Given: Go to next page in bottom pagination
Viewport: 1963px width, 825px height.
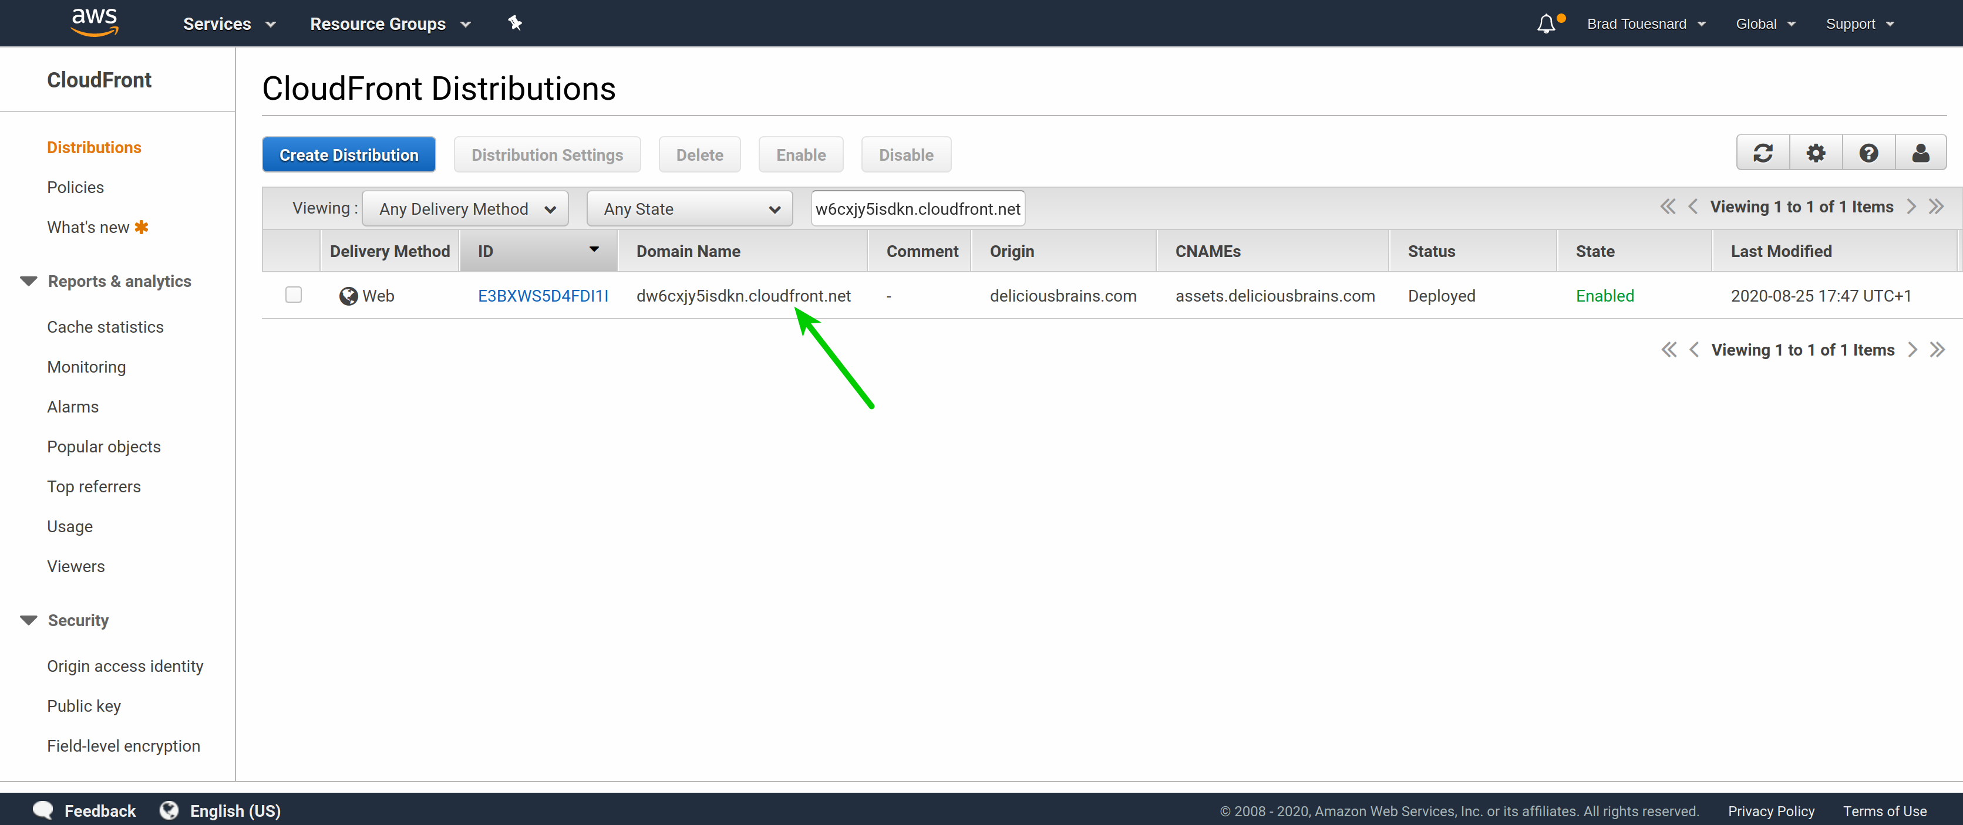Looking at the screenshot, I should pos(1912,350).
